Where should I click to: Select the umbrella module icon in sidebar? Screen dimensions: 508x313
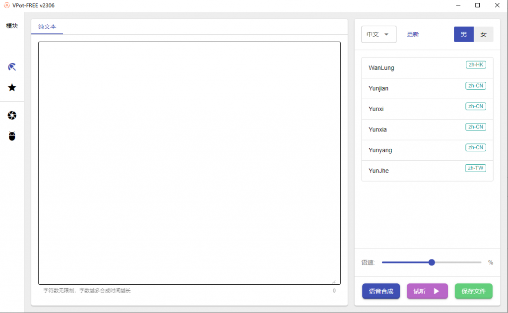coord(12,66)
